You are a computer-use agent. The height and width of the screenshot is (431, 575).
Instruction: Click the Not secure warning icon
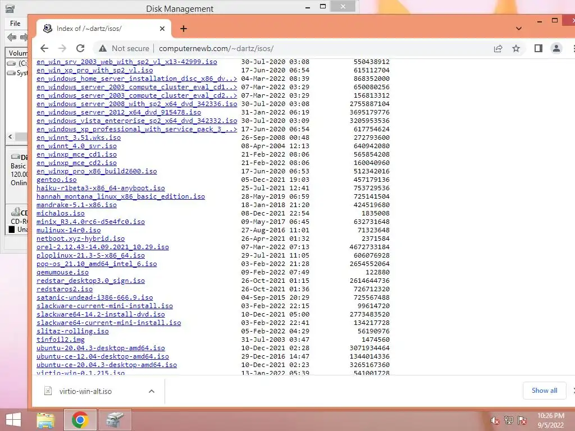[103, 48]
